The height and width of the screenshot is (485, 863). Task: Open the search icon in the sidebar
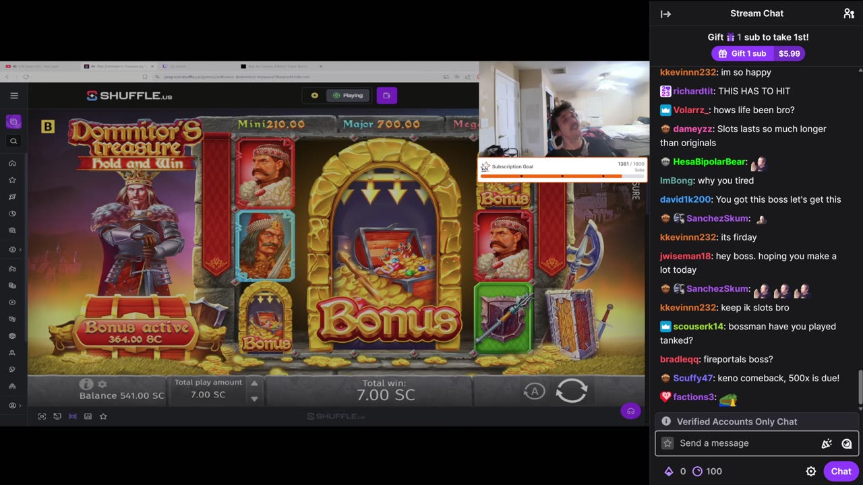[13, 141]
